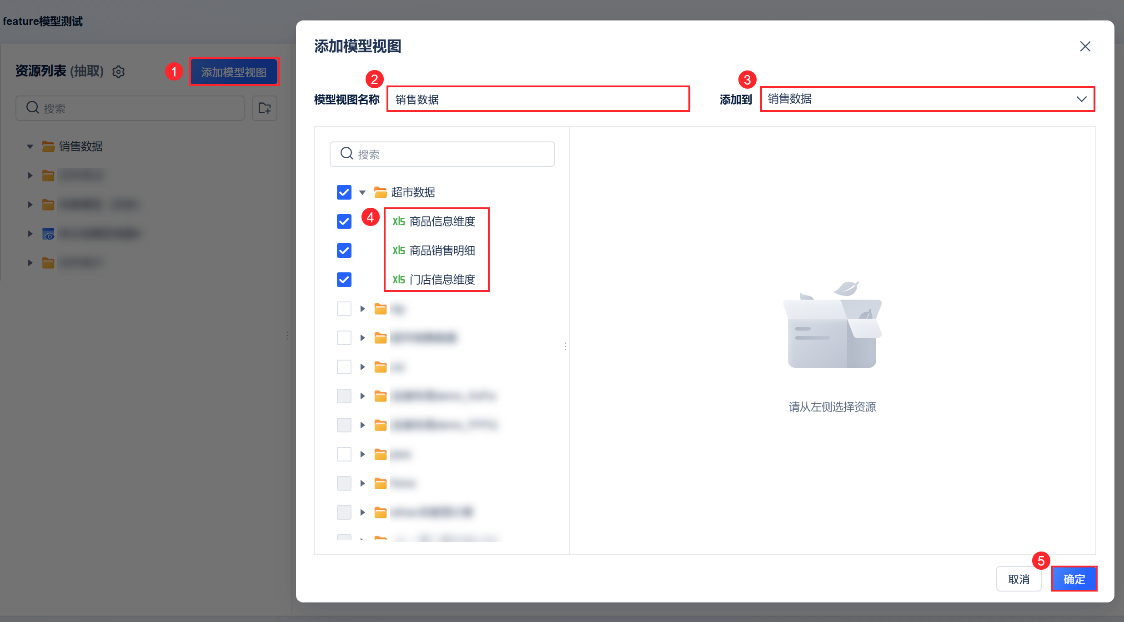Click the 取消 button
1124x622 pixels.
[x=1019, y=579]
